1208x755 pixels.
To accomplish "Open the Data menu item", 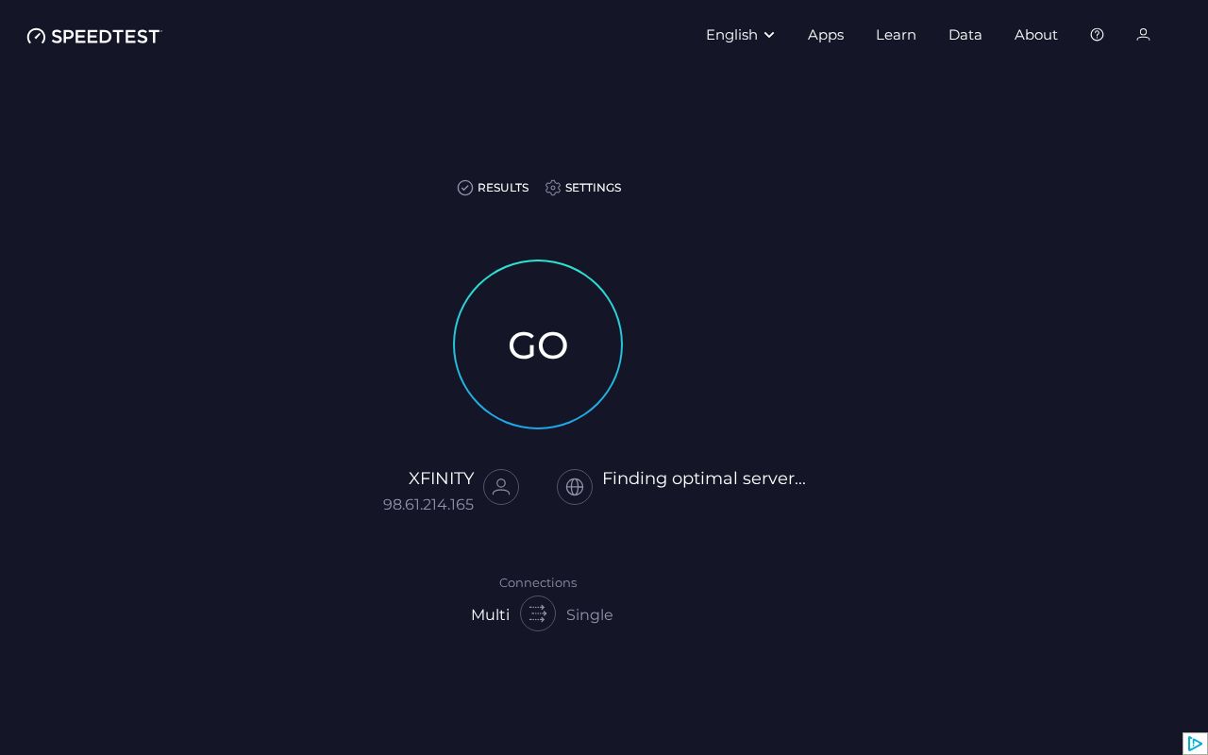I will [965, 35].
